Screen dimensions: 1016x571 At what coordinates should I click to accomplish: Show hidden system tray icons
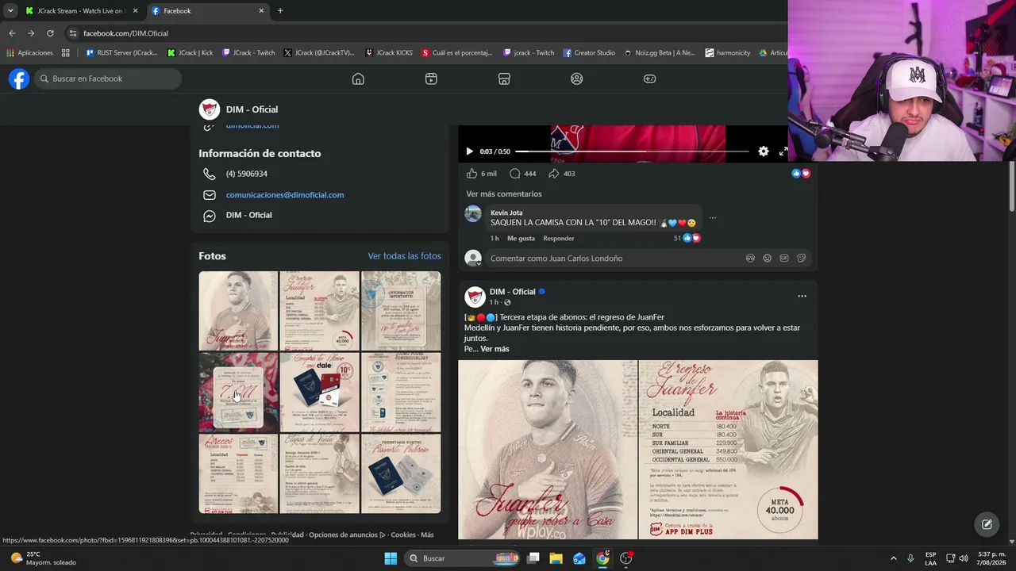(893, 558)
